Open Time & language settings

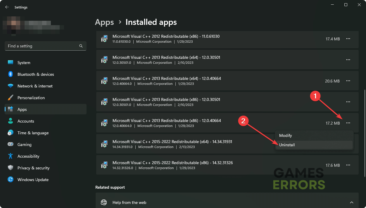coord(33,133)
